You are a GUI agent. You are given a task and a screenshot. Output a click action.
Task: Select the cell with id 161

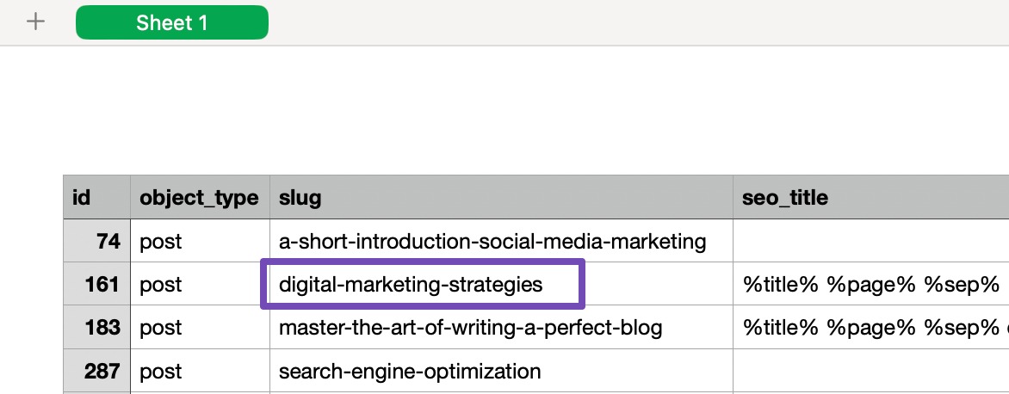(x=96, y=284)
